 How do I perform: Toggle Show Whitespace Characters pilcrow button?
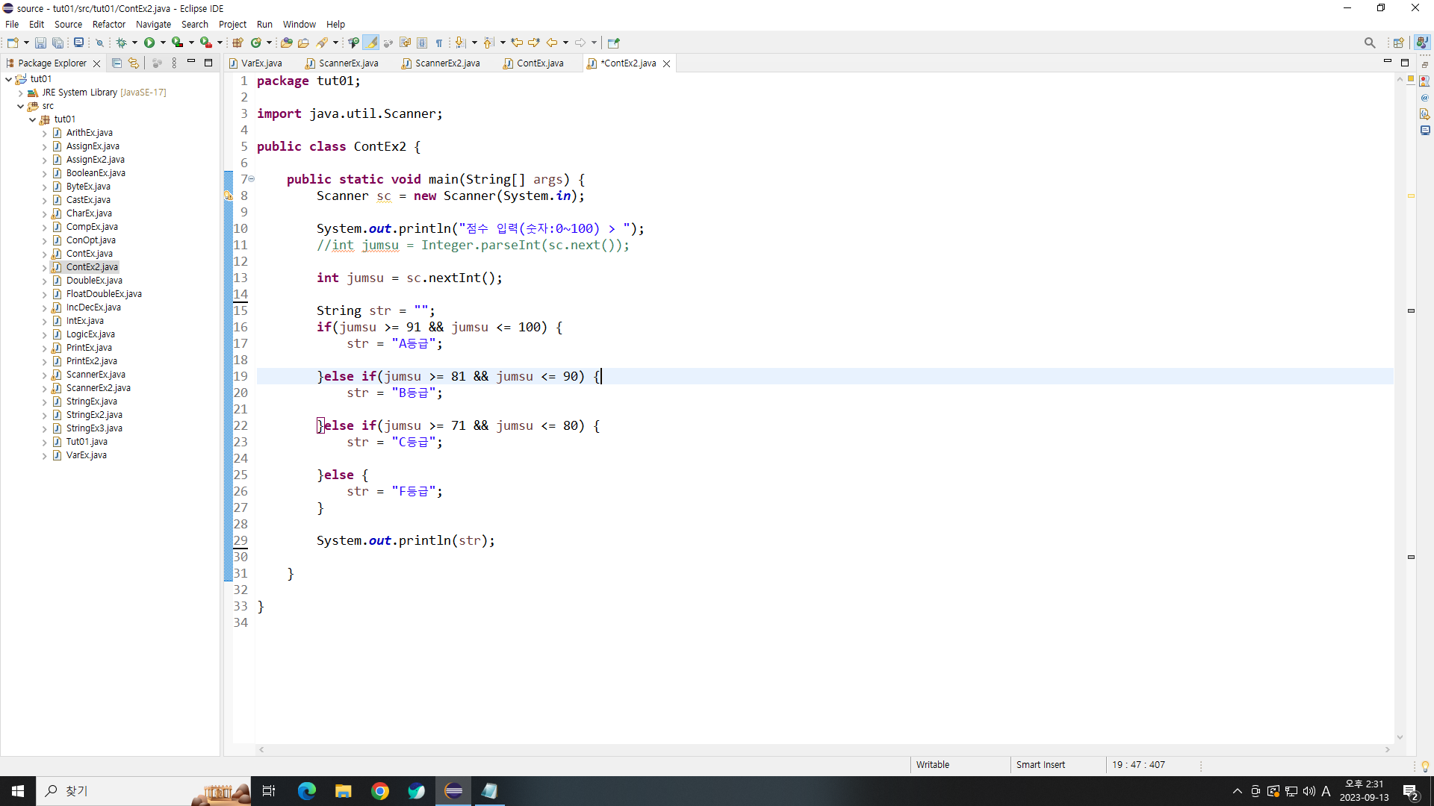coord(439,43)
